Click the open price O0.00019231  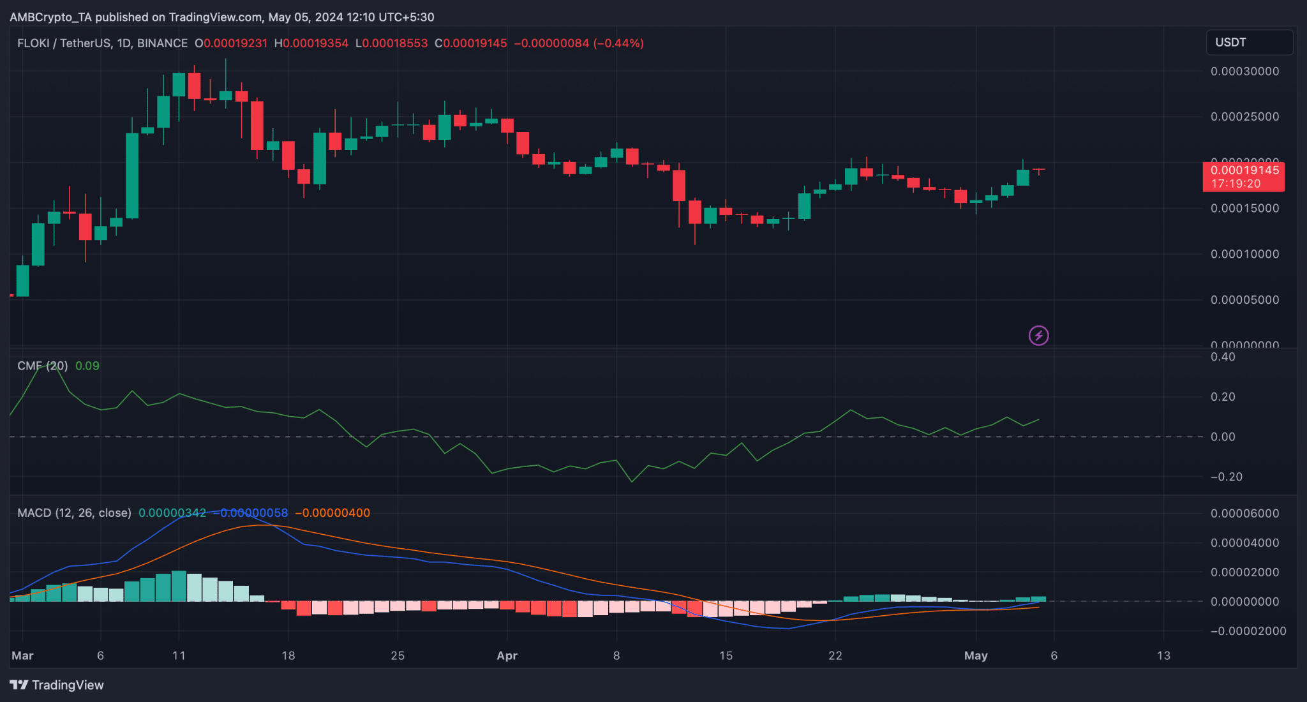click(x=231, y=43)
